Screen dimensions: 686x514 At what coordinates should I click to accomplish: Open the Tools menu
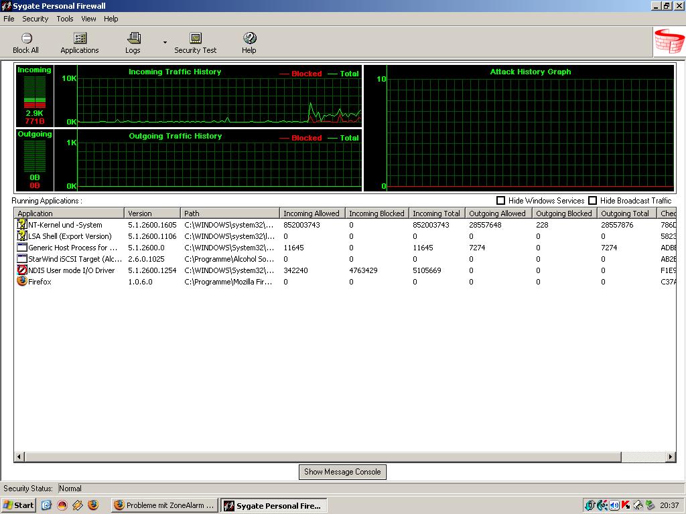point(65,19)
